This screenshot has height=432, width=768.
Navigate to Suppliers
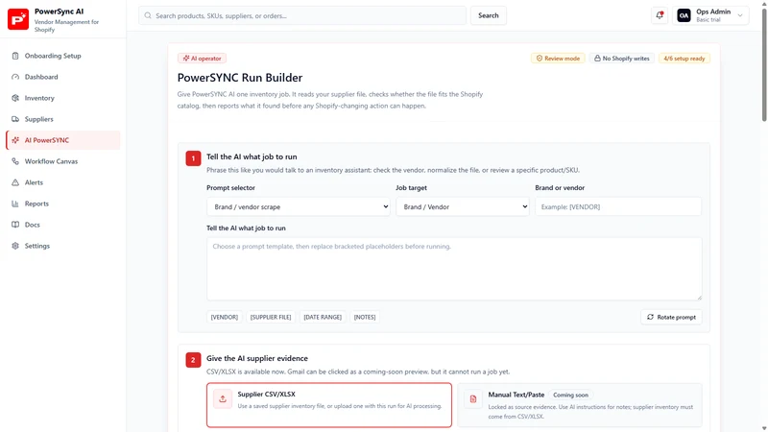63,119
